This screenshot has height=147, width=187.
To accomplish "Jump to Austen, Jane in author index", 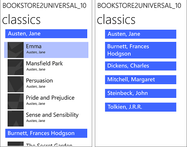I will [141, 34].
